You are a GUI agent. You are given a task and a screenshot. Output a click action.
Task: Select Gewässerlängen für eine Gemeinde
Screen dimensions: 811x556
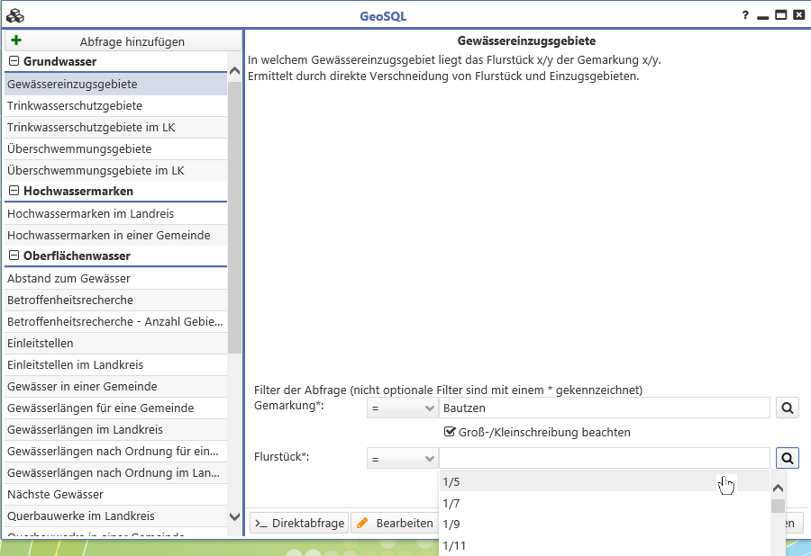coord(116,408)
